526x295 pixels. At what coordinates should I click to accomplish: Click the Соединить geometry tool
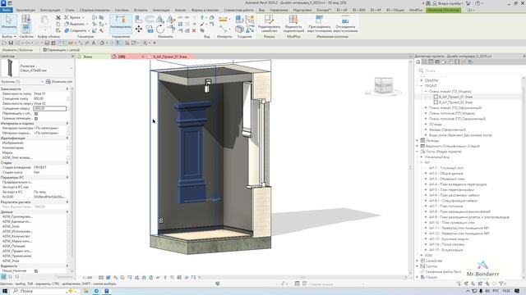76,30
